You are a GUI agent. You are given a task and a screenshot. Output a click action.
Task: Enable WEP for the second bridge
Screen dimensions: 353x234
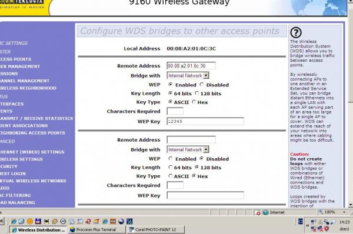point(171,159)
